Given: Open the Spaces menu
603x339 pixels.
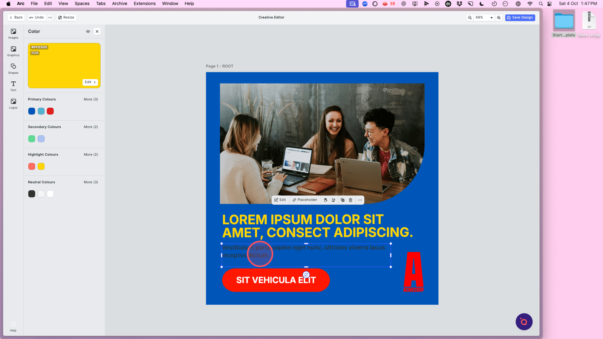Looking at the screenshot, I should point(82,3).
